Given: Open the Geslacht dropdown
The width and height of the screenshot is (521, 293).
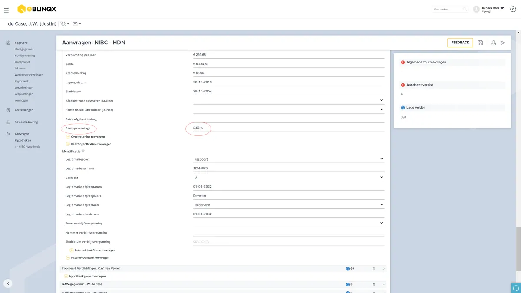Looking at the screenshot, I should point(289,178).
